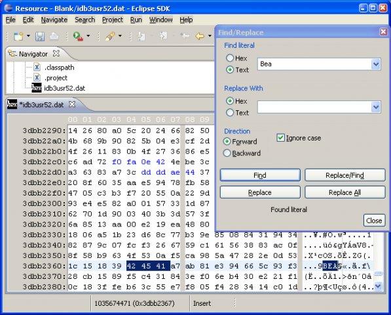The width and height of the screenshot is (391, 315).
Task: Click the .classpath file icon in Navigator
Action: (37, 67)
